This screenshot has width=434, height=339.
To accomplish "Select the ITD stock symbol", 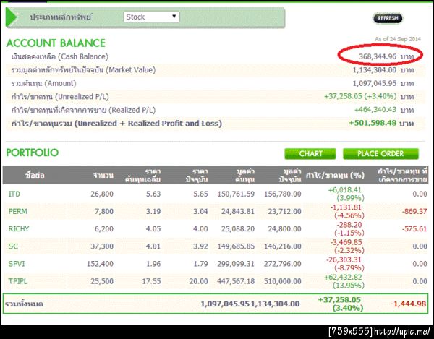I will pyautogui.click(x=14, y=194).
